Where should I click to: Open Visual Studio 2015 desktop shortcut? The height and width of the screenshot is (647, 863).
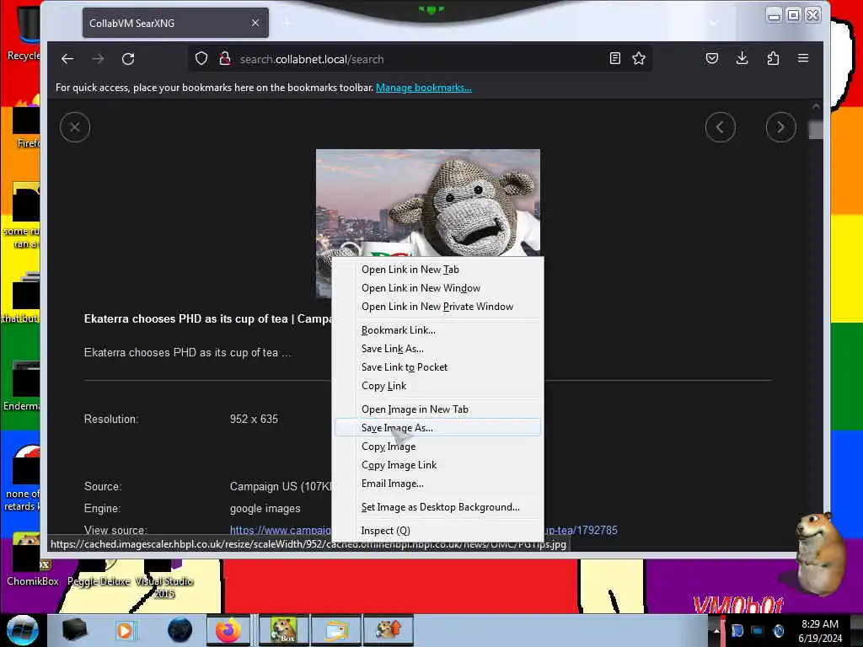pyautogui.click(x=164, y=580)
